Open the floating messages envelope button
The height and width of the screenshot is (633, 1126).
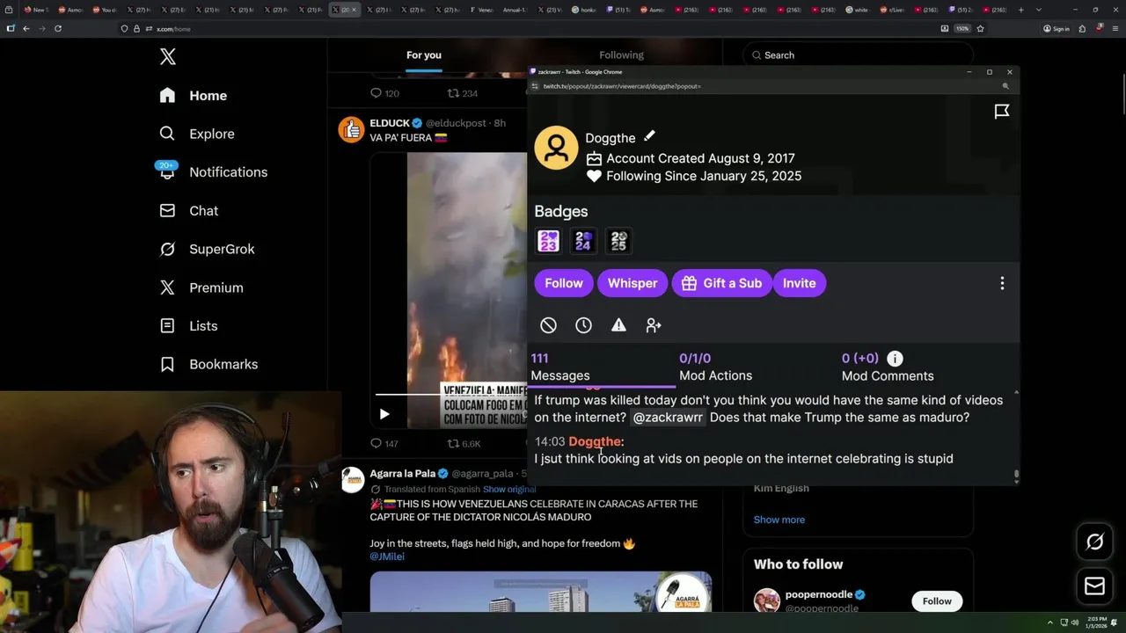point(1094,586)
